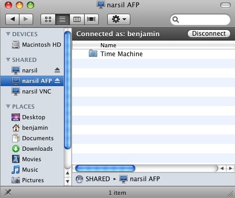The width and height of the screenshot is (235, 198).
Task: Click narsil AFP in the path bar
Action: pyautogui.click(x=145, y=179)
